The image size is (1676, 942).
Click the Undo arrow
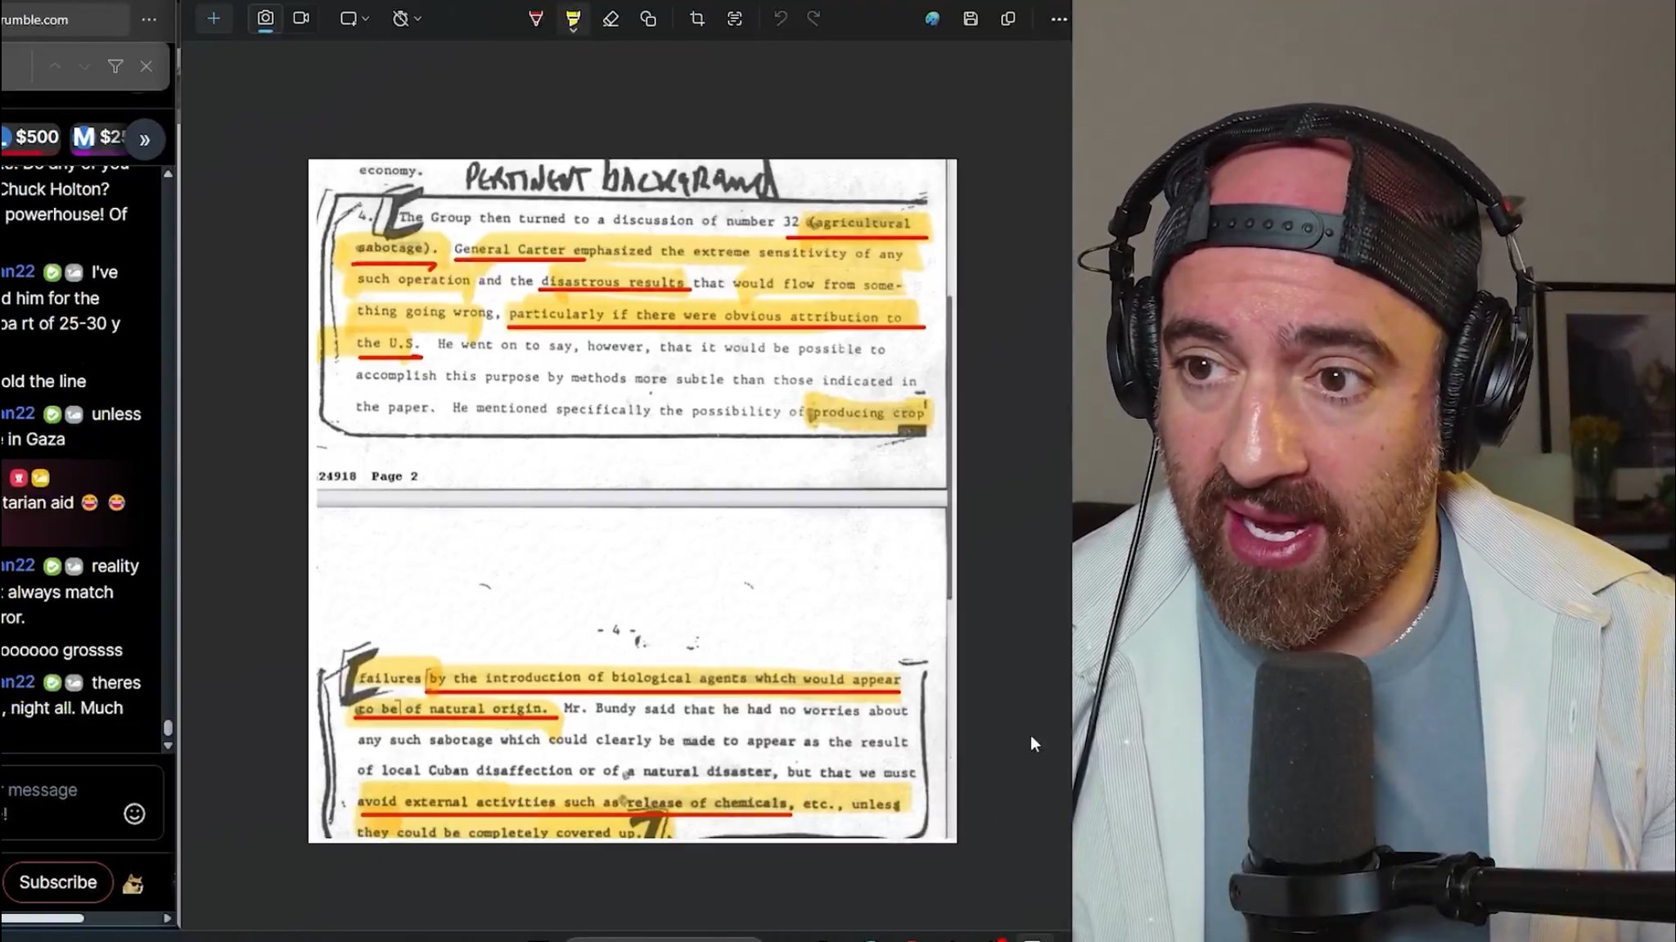pos(781,18)
